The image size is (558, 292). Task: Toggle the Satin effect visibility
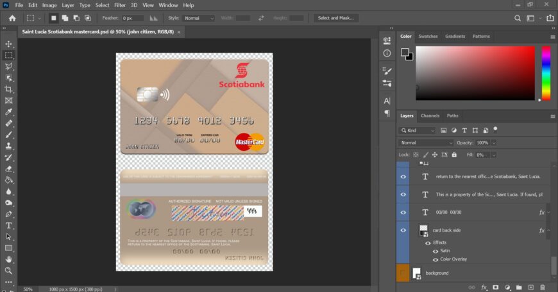(435, 251)
